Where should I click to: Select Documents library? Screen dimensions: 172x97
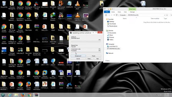tap(113, 33)
